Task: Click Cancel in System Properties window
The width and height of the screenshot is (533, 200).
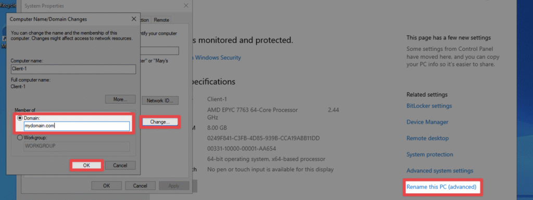Action: (140, 186)
